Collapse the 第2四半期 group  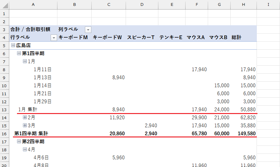coord(19,141)
